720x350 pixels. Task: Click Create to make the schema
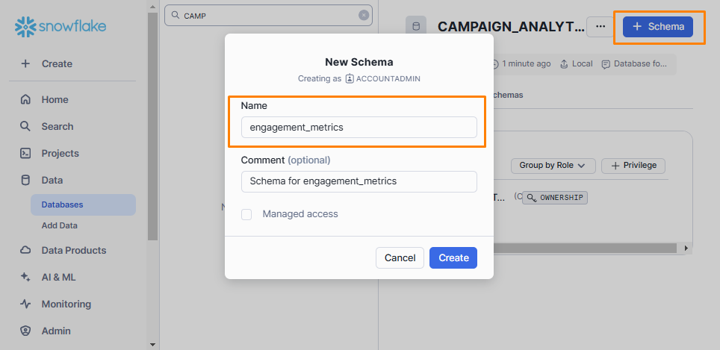pos(453,257)
